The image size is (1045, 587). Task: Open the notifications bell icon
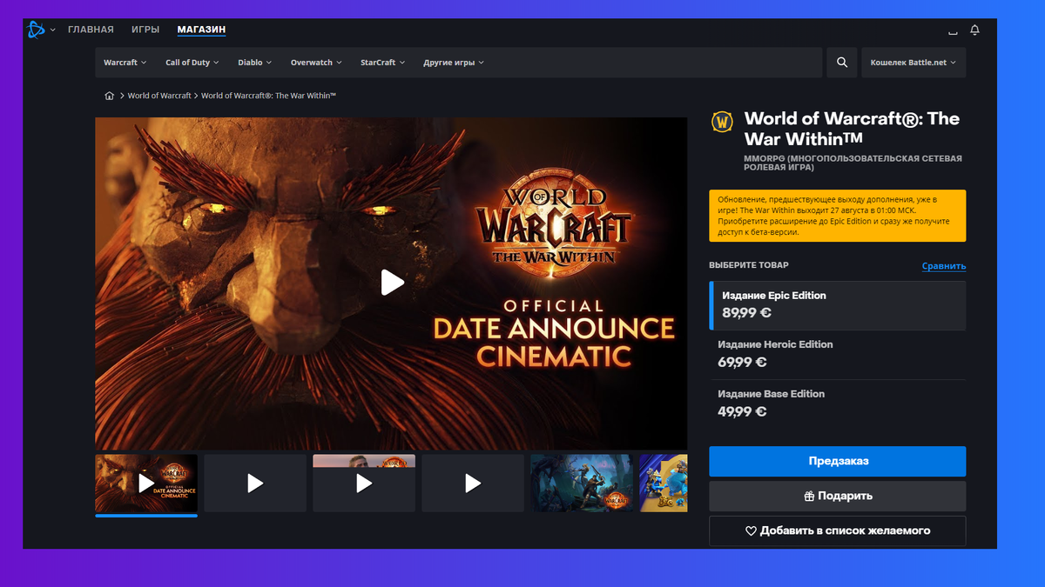click(974, 30)
